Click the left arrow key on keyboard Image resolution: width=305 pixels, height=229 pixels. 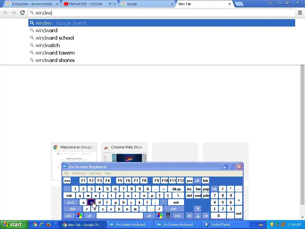click(190, 216)
